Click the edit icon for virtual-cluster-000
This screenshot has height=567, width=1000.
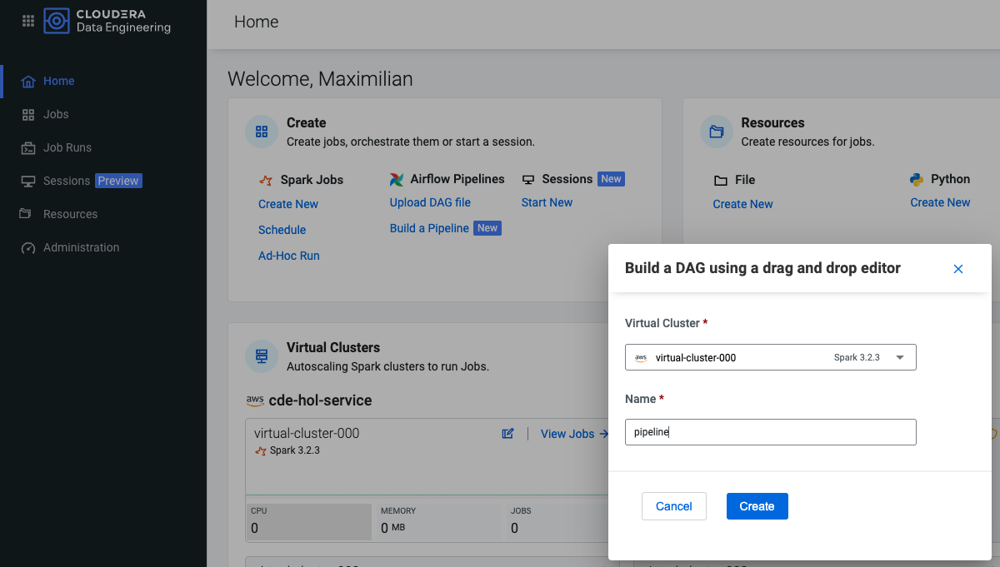tap(507, 434)
